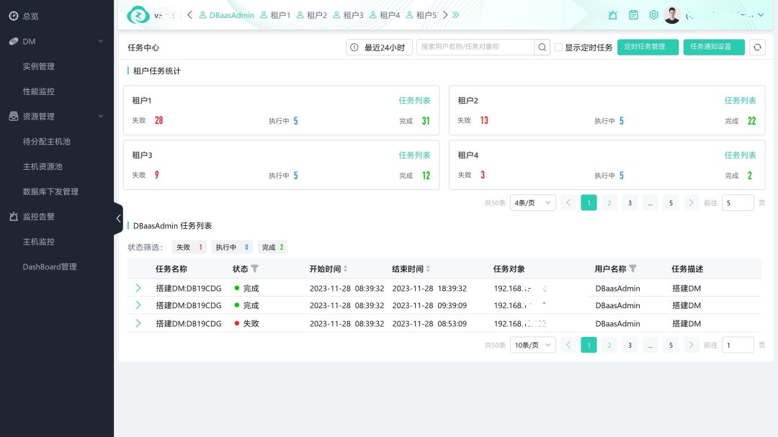Screen dimensions: 778x437
Task: Open settings gear icon in header
Action: point(654,15)
